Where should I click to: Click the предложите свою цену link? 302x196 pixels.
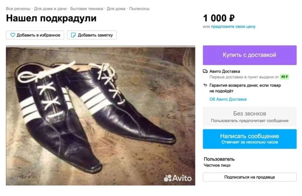[x=233, y=26]
